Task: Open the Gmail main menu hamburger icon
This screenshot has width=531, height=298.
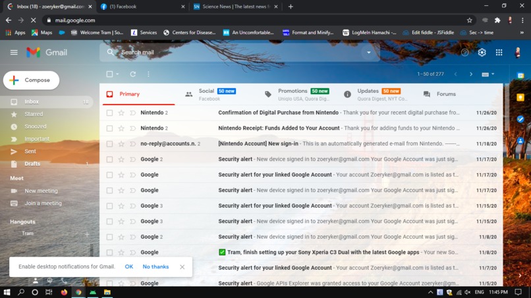Action: 14,53
